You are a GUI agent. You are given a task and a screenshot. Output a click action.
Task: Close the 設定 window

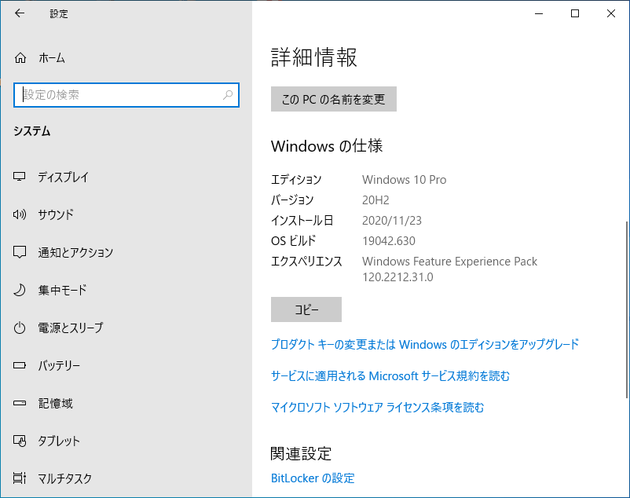pos(611,13)
